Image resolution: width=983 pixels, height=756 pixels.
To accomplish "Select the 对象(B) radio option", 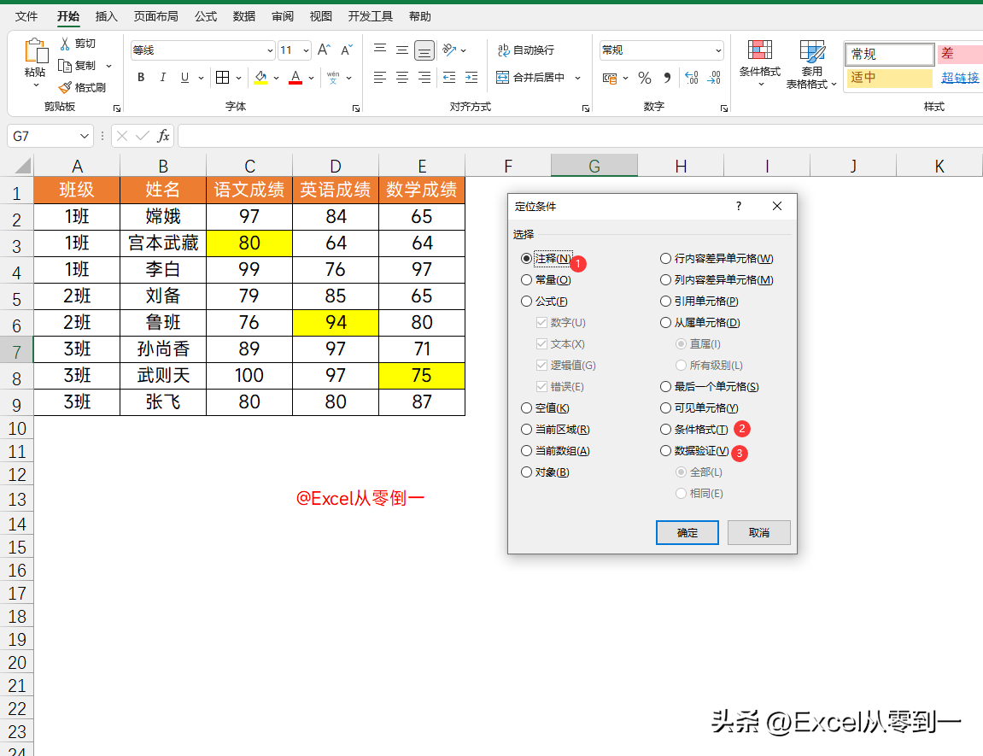I will point(527,472).
